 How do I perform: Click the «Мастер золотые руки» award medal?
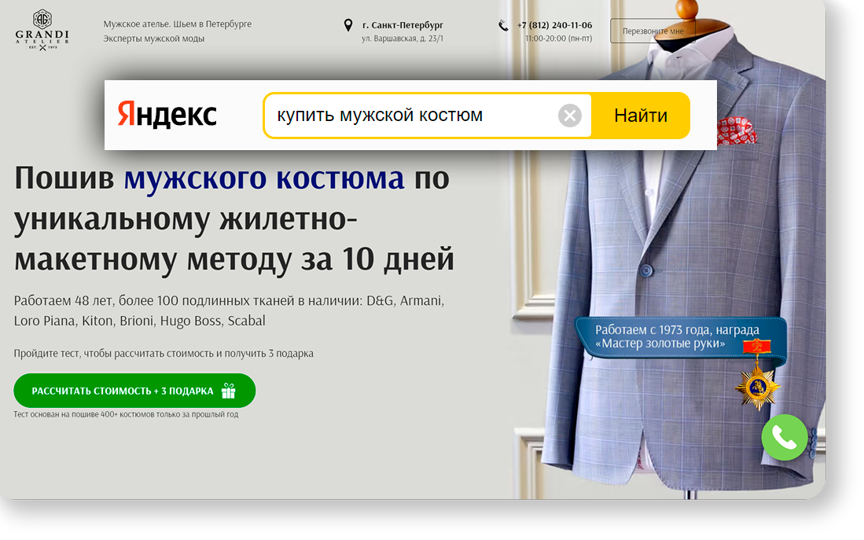(x=757, y=385)
